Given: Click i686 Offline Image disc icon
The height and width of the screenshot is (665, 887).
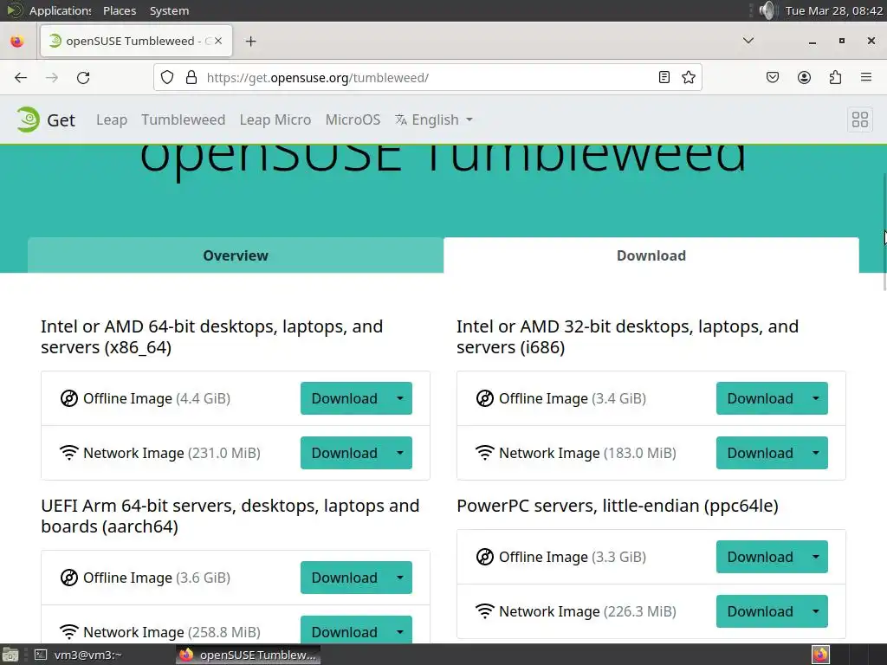Looking at the screenshot, I should pyautogui.click(x=485, y=398).
